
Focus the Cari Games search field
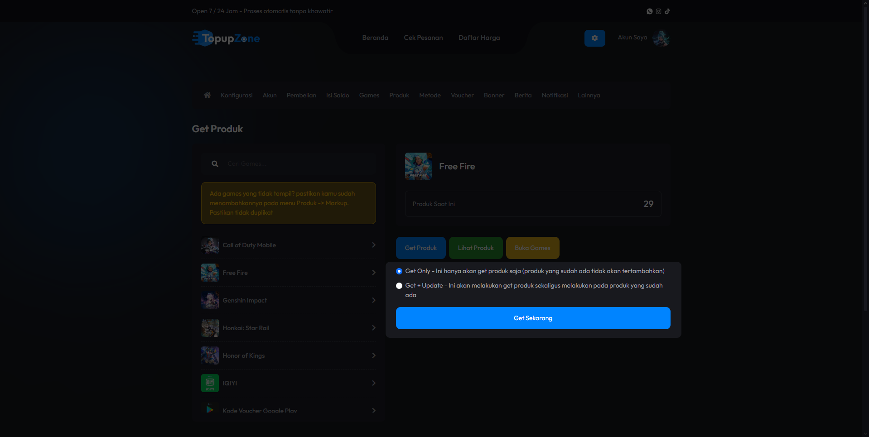pyautogui.click(x=288, y=164)
